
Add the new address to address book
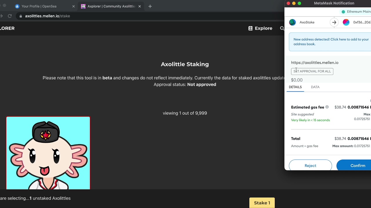330,42
